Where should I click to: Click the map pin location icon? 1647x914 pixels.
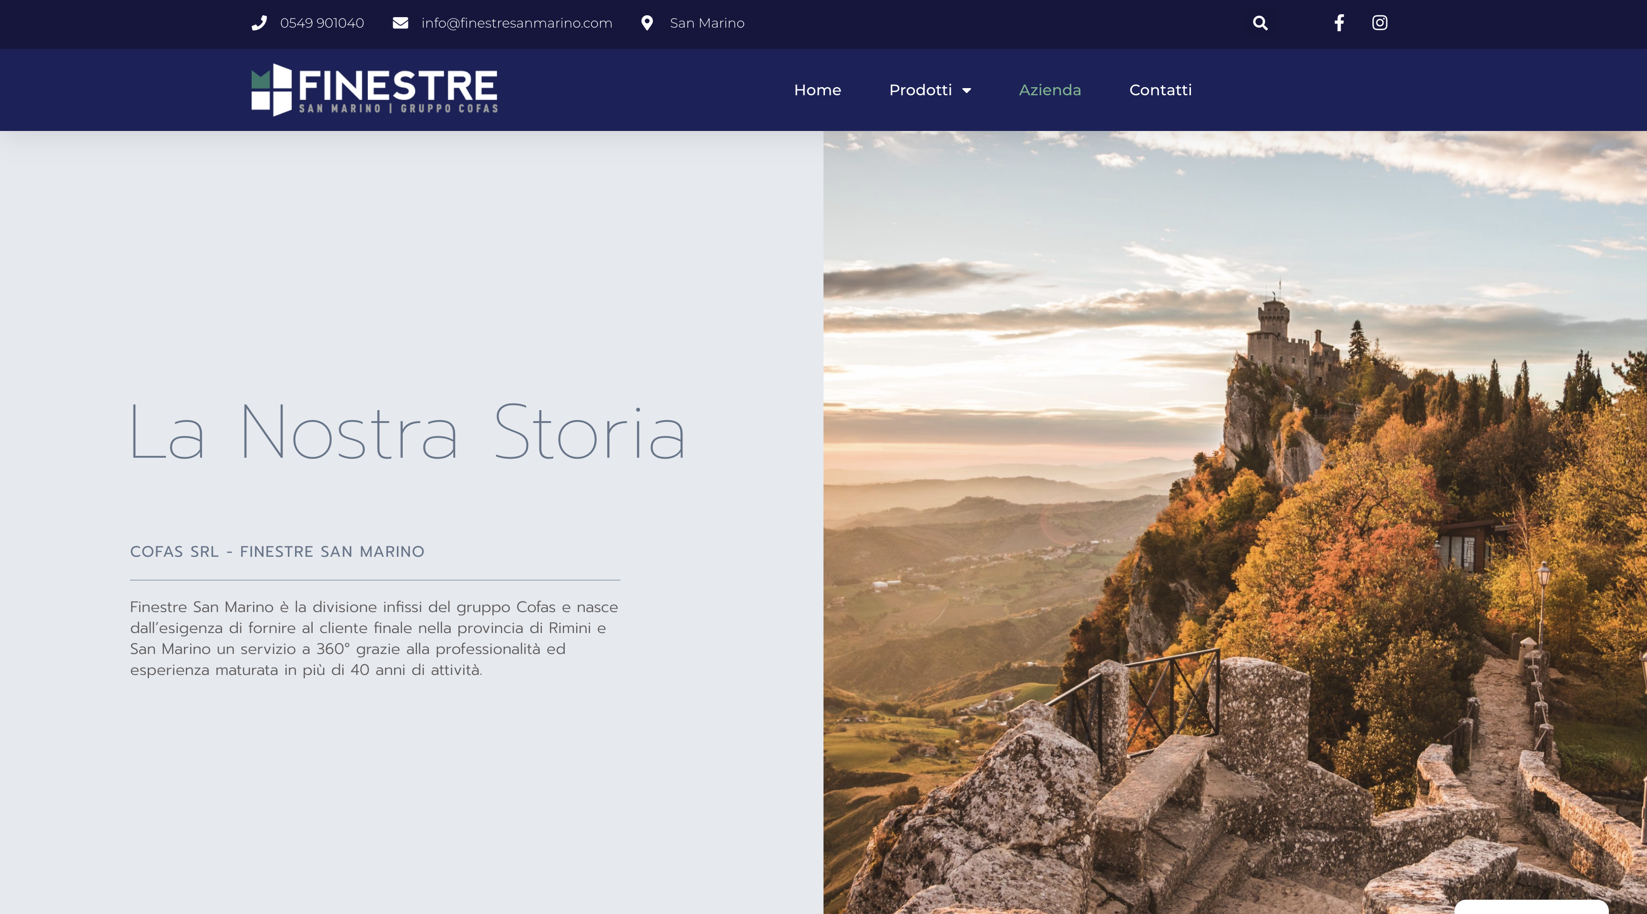pyautogui.click(x=647, y=23)
